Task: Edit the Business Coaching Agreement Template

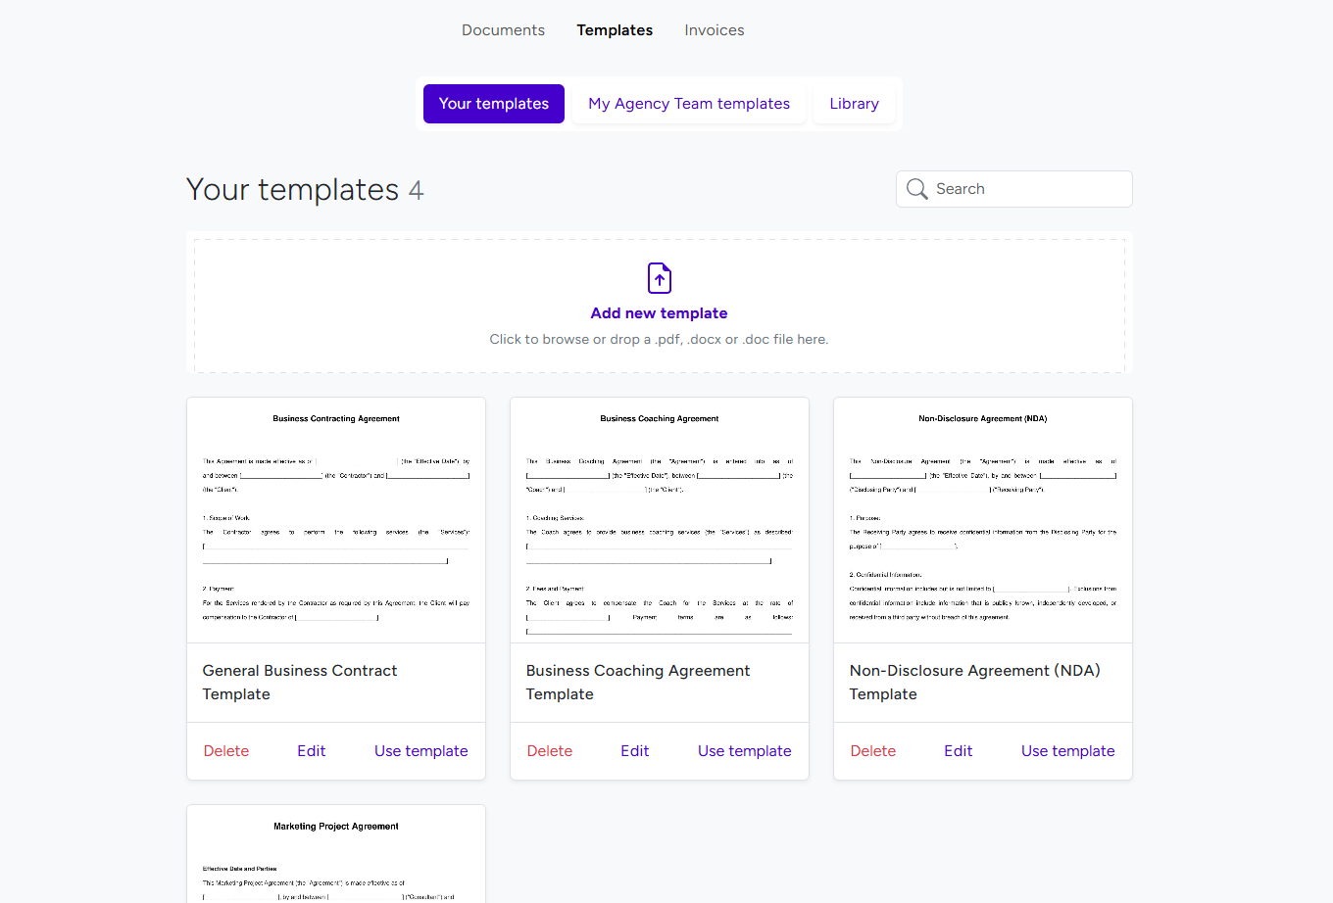Action: click(634, 750)
